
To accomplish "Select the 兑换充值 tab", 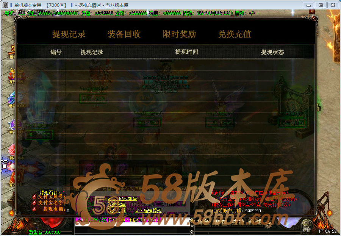I will 235,34.
